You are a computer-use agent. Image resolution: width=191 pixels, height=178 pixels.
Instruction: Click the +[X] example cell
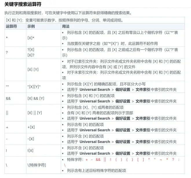click(31, 127)
